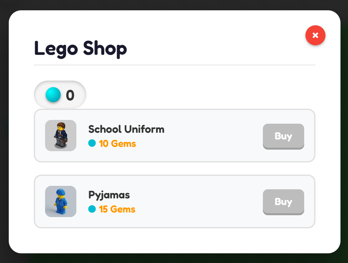Click the Pyjamas item name

coord(109,195)
